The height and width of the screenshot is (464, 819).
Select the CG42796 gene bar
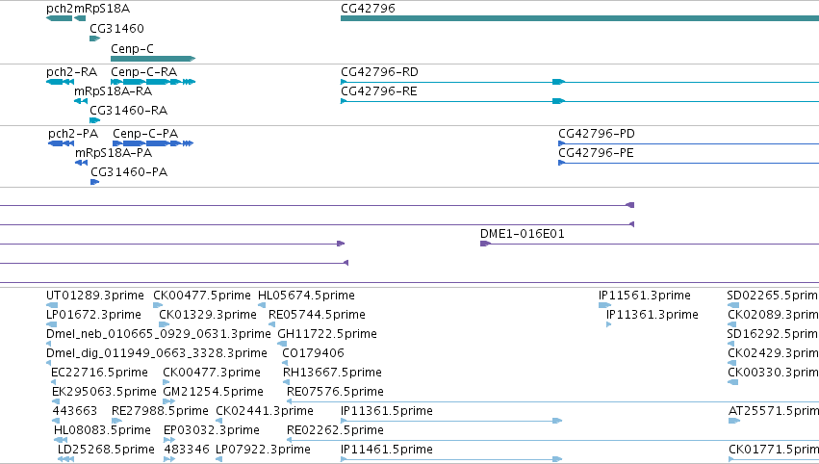pyautogui.click(x=579, y=18)
